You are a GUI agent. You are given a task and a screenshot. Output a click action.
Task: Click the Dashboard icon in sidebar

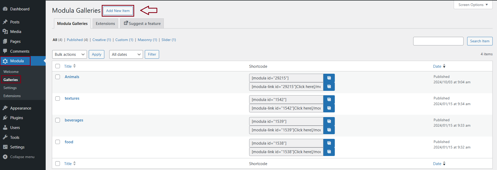pos(5,9)
